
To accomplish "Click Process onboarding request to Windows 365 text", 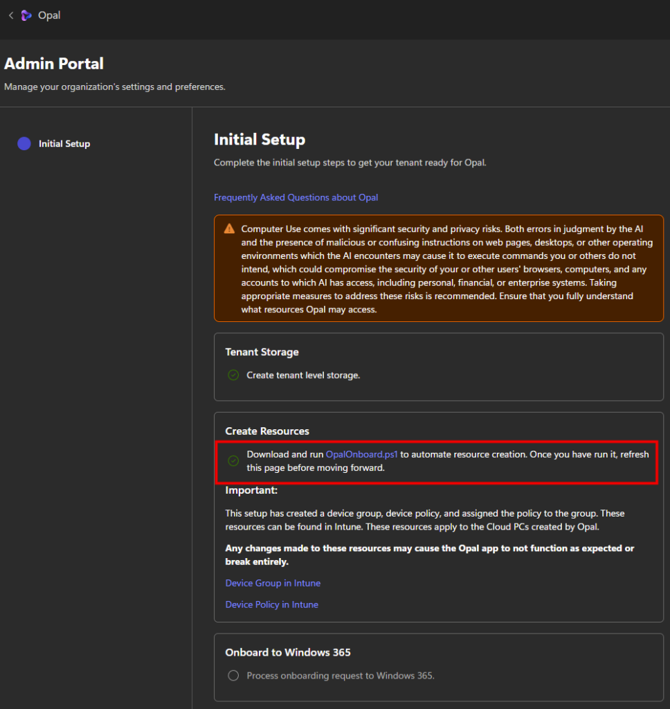I will coord(340,676).
